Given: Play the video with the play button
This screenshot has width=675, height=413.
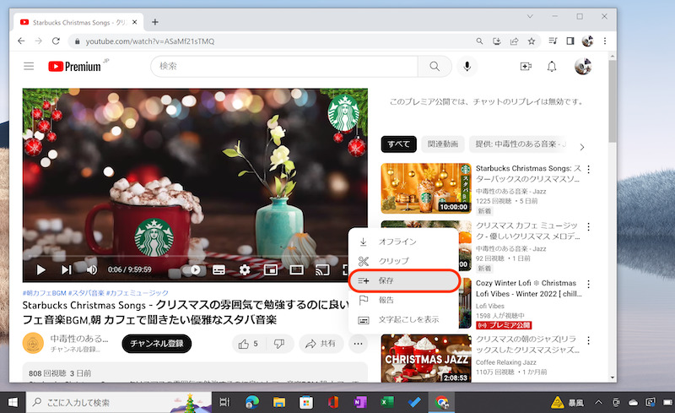Looking at the screenshot, I should click(40, 270).
